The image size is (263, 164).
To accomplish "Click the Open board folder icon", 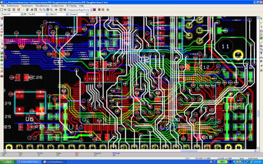I will point(5,10).
